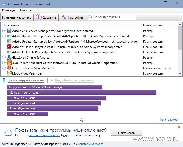Click the orange Java Update Scheduler icon
Image resolution: width=183 pixels, height=147 pixels.
coord(9,63)
